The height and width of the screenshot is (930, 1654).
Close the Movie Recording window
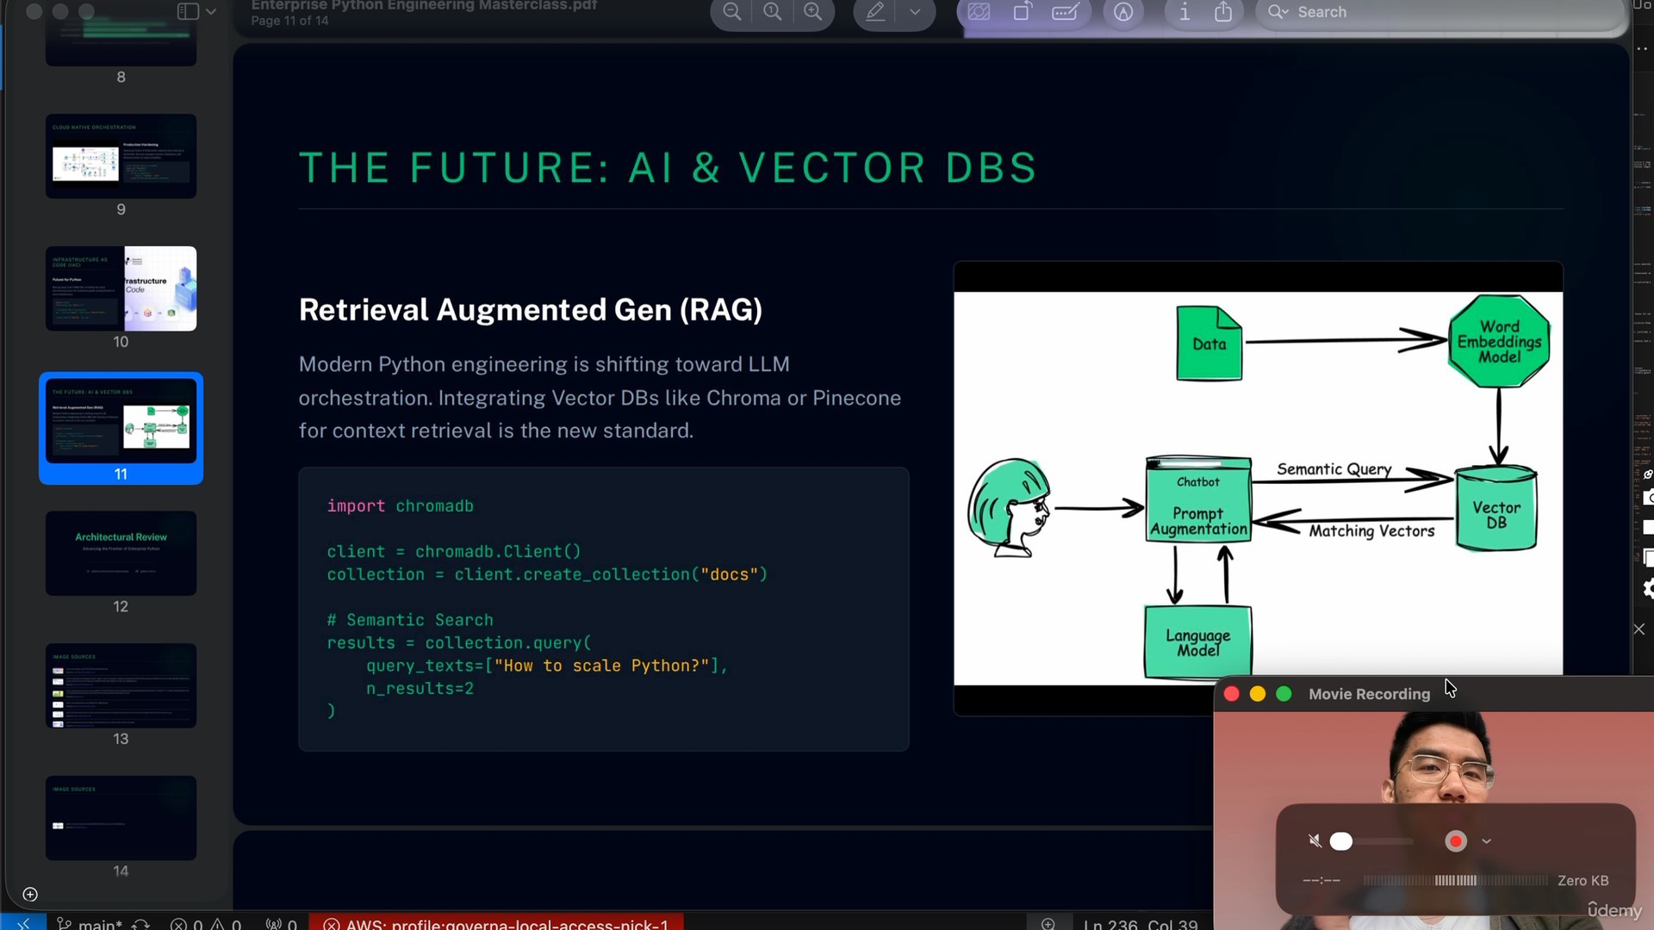click(x=1231, y=694)
